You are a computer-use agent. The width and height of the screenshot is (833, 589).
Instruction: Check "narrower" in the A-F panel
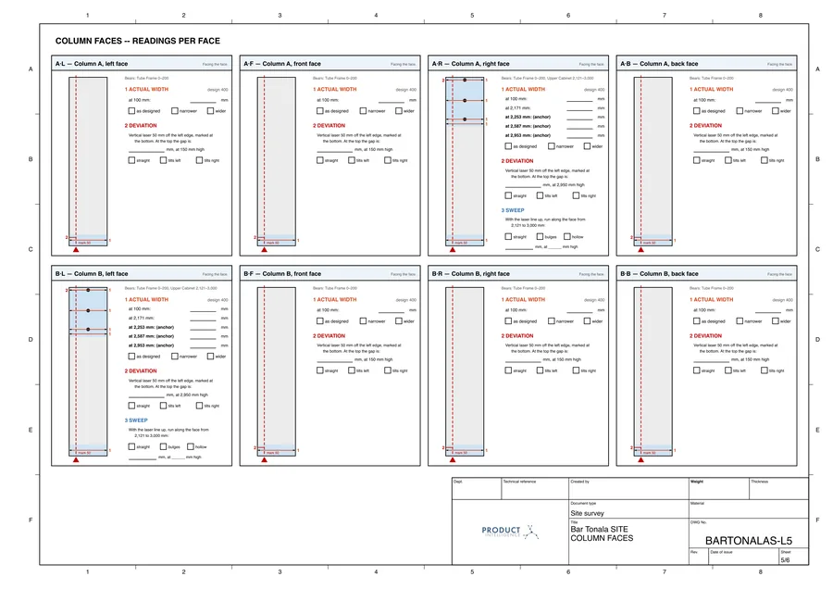363,110
